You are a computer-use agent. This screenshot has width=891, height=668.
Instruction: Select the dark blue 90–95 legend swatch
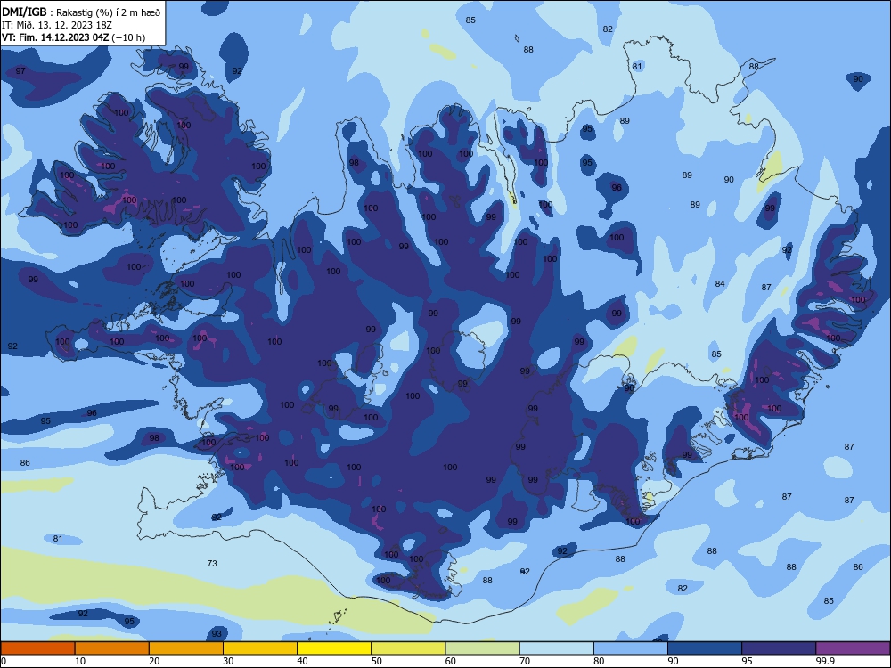click(x=705, y=648)
